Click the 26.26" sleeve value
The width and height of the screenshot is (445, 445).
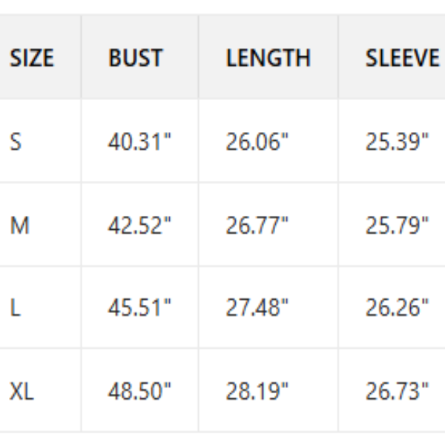tap(397, 308)
